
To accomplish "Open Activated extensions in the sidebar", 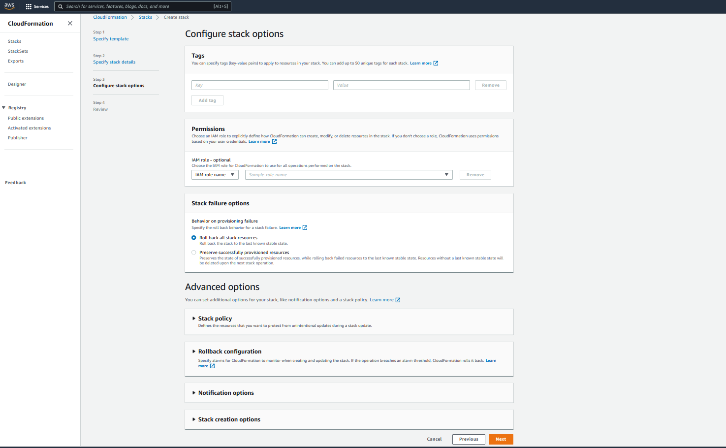I will (x=30, y=128).
